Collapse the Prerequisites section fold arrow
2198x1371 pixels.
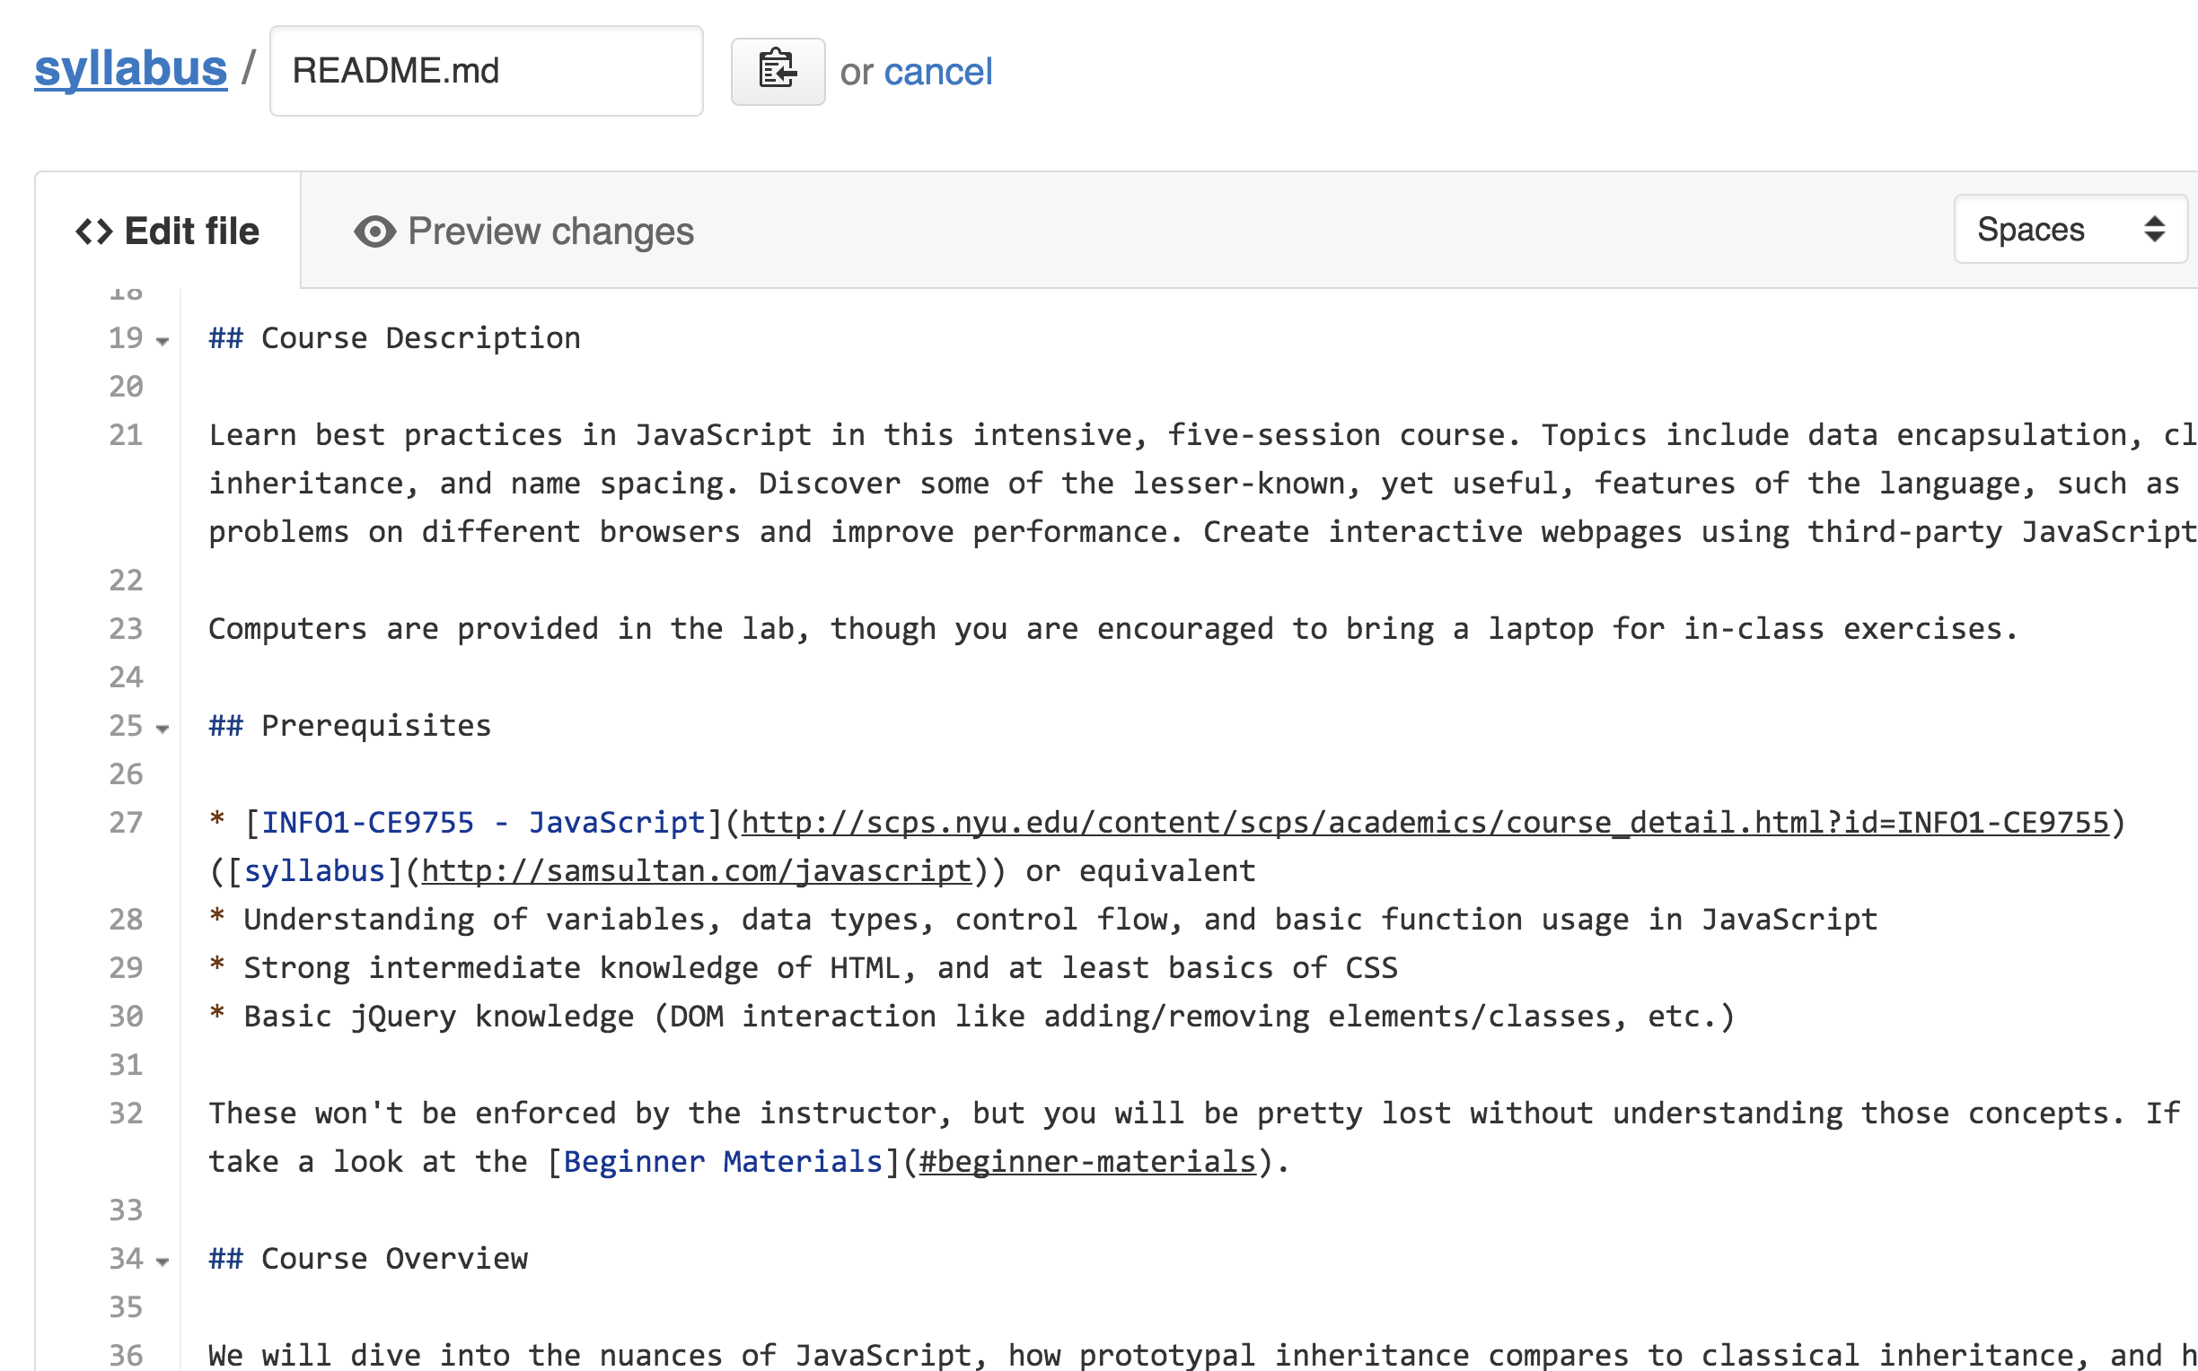tap(163, 728)
